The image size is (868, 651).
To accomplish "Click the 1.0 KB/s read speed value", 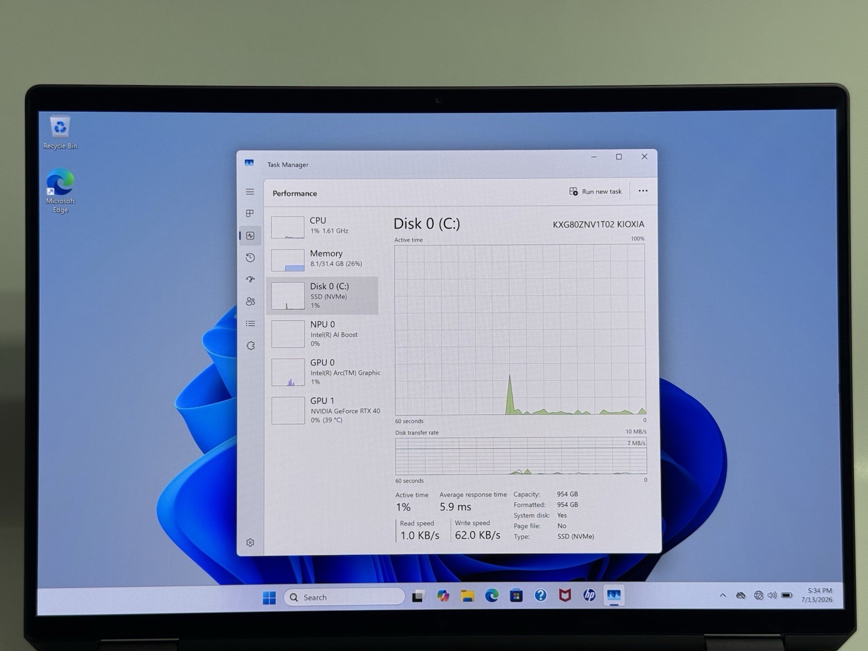I will click(x=419, y=536).
